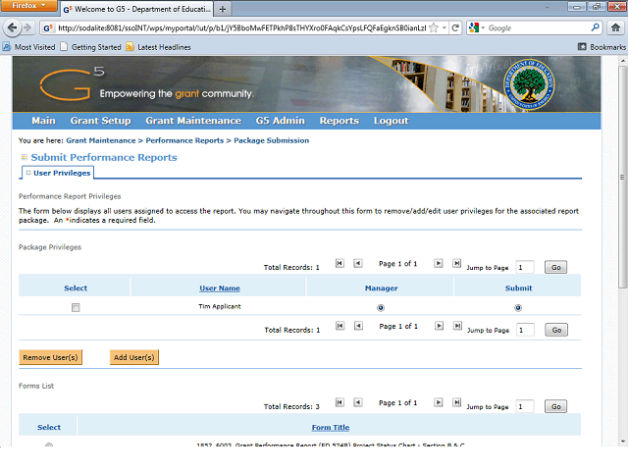Sort by the Form Title column link

(x=331, y=428)
